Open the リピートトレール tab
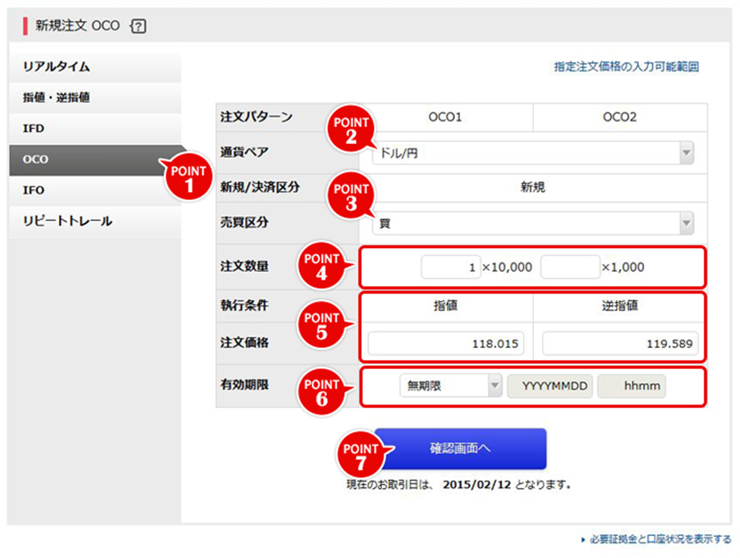 click(95, 221)
